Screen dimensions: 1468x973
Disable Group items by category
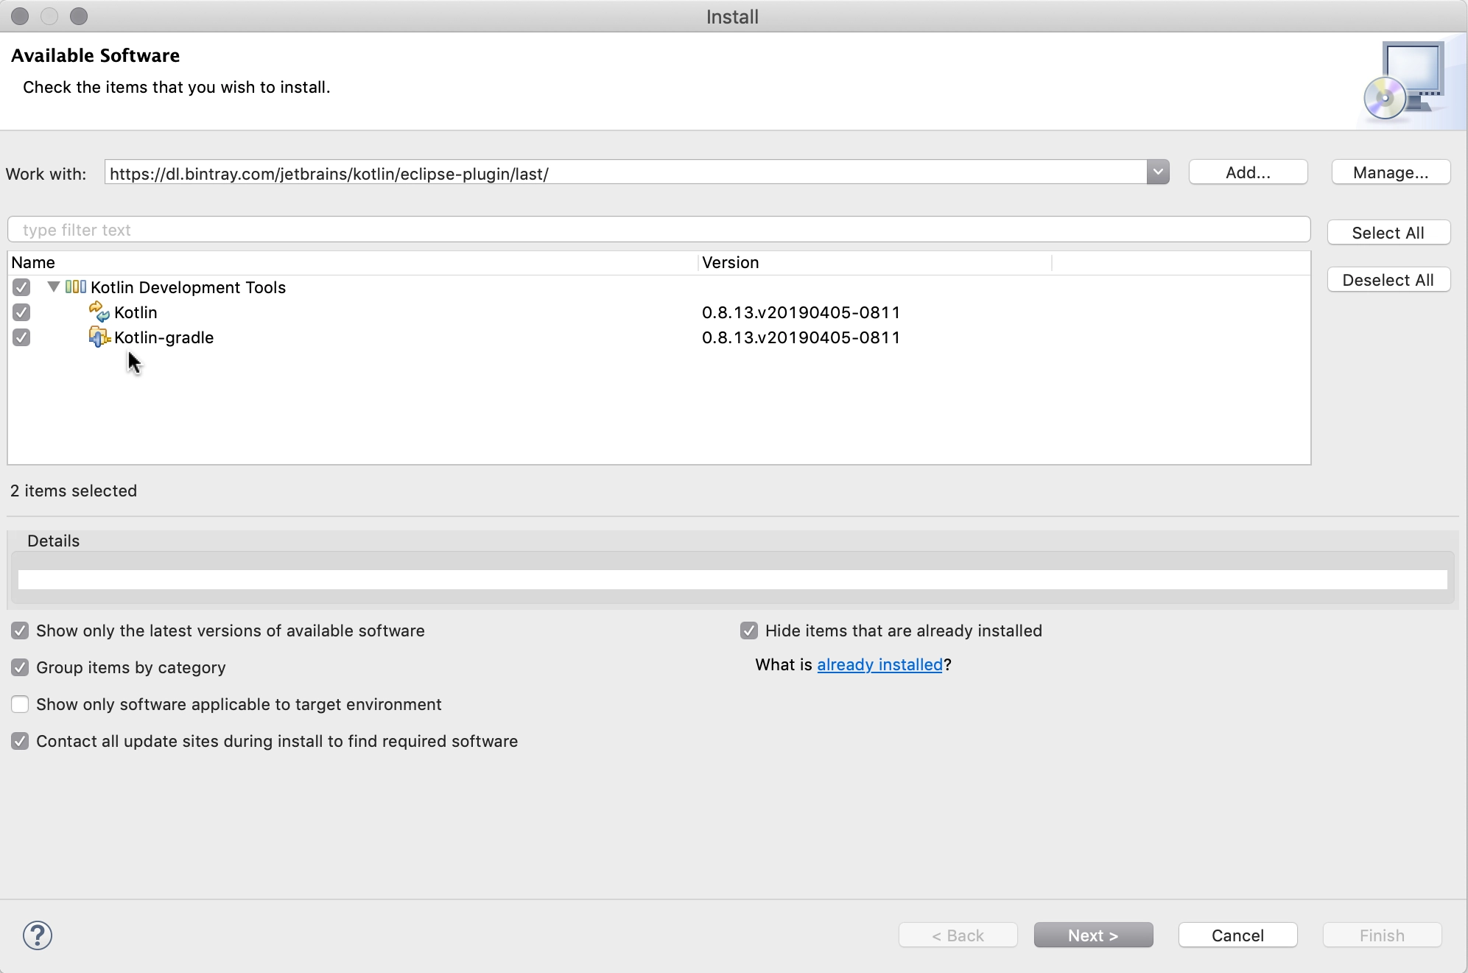20,667
